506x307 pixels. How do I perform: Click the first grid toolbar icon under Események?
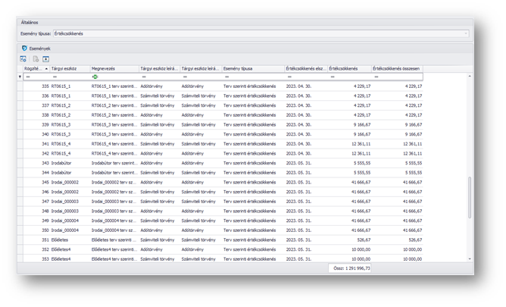[x=23, y=58]
